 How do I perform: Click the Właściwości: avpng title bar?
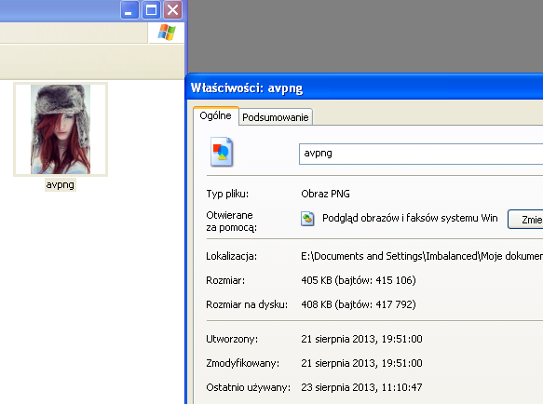point(364,88)
